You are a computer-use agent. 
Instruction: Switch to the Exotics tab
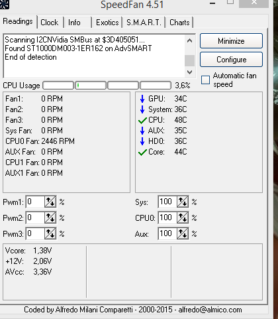coord(107,23)
